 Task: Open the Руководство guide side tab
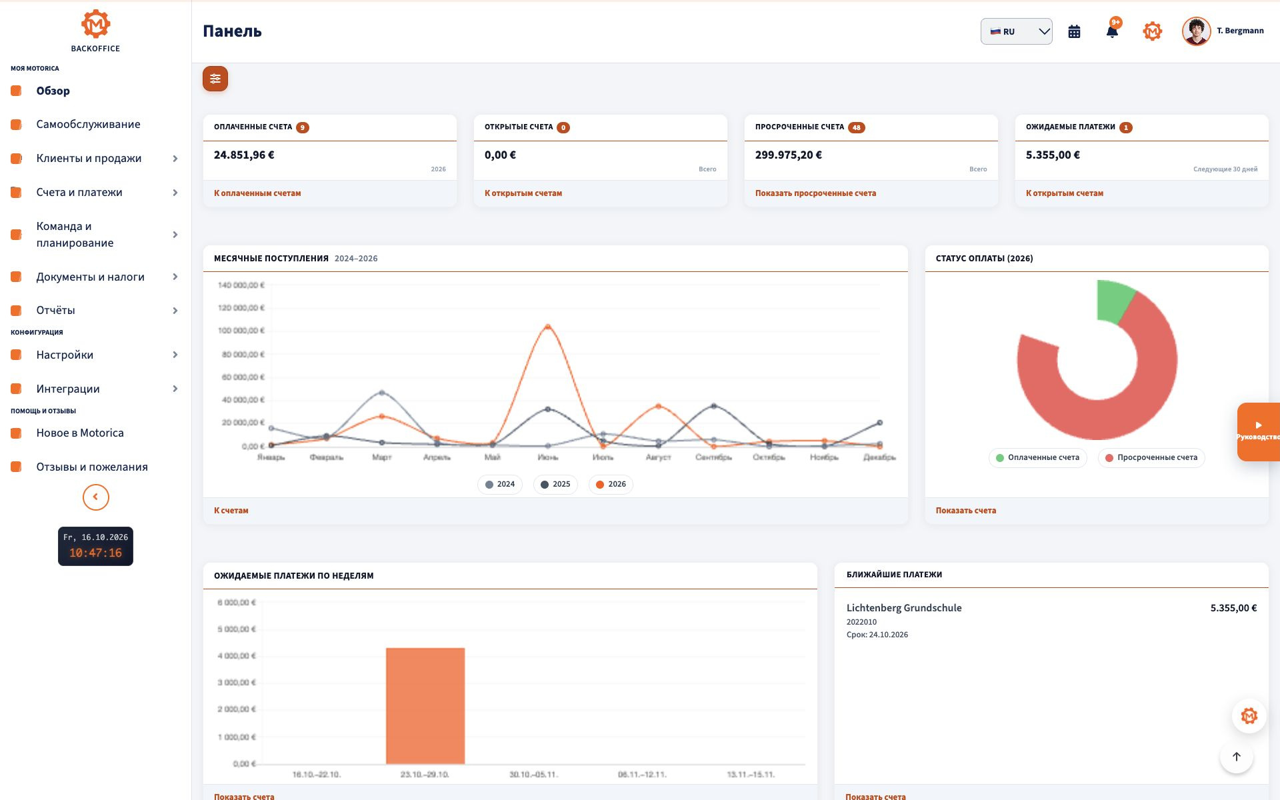[1258, 432]
